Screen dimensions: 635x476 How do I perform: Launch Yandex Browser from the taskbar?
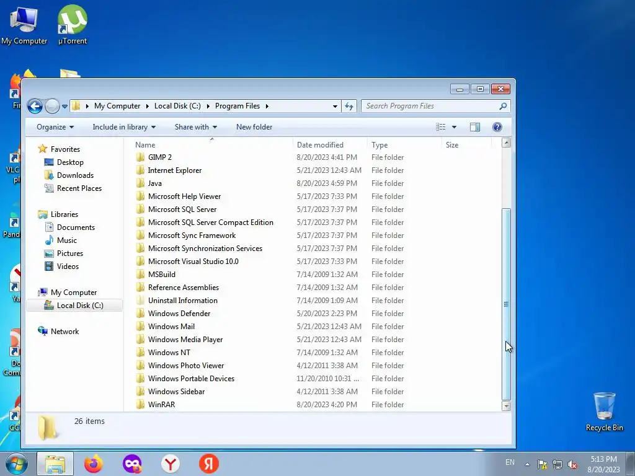click(170, 464)
